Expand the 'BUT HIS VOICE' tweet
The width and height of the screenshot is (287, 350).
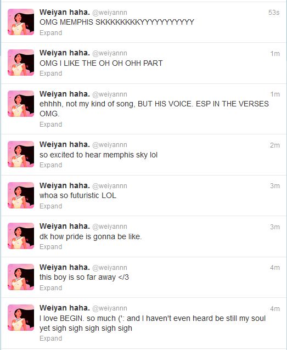click(50, 125)
